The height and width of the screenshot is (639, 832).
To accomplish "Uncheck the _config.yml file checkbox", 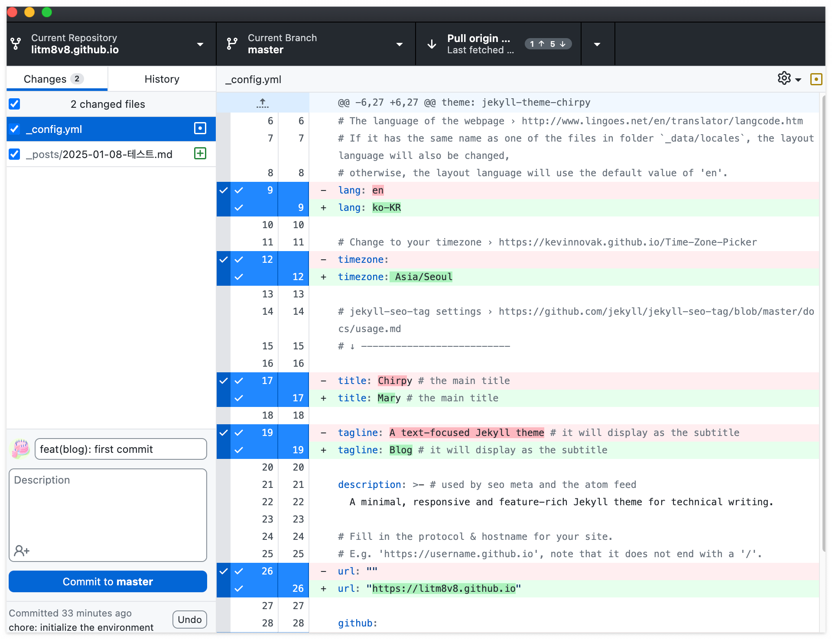I will pyautogui.click(x=15, y=129).
